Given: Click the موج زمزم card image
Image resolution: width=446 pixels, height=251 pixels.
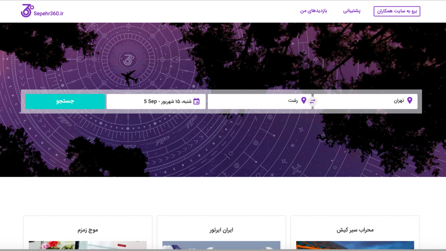Looking at the screenshot, I should (x=88, y=245).
